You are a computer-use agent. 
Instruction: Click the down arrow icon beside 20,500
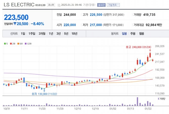click(15, 24)
